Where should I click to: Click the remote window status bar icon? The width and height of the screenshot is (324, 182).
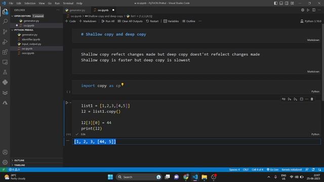pos(4,169)
